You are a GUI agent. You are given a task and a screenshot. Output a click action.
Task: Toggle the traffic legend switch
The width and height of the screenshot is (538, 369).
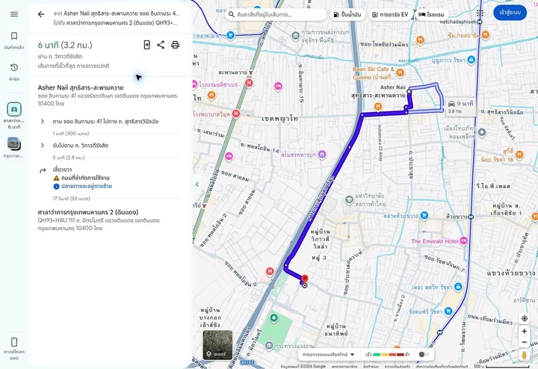point(424,354)
